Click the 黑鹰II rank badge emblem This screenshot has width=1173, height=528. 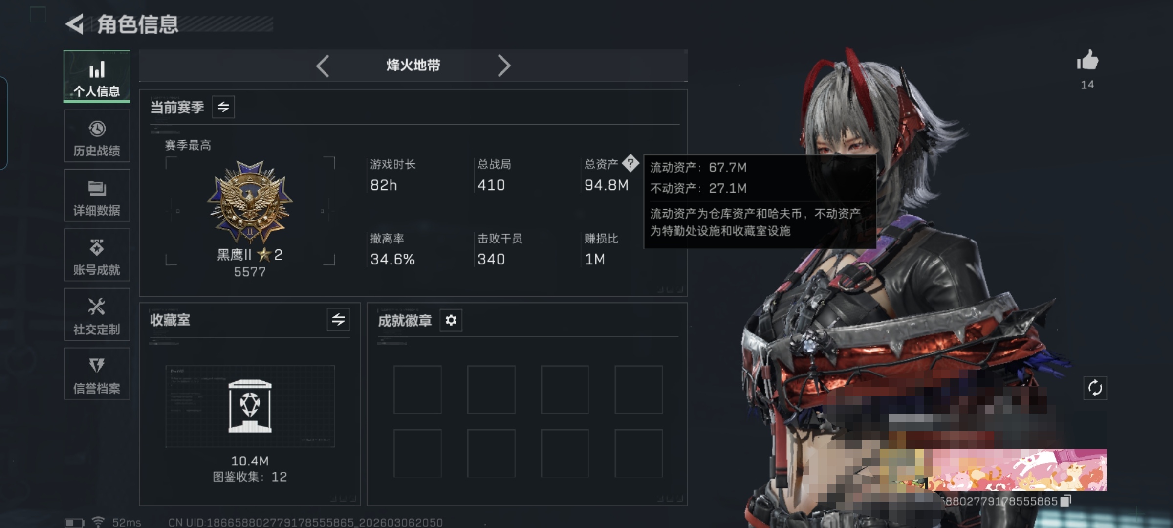click(x=250, y=202)
